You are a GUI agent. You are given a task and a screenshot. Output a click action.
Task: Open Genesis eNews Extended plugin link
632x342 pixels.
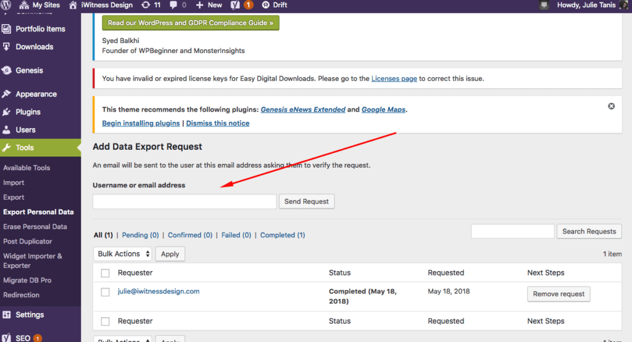tap(302, 110)
